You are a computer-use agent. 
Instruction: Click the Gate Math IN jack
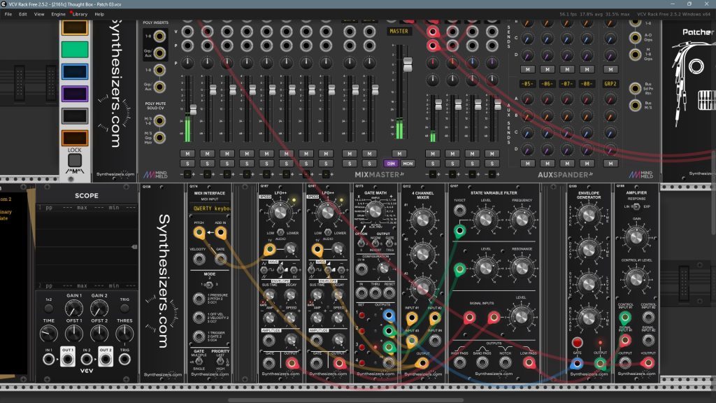361,294
